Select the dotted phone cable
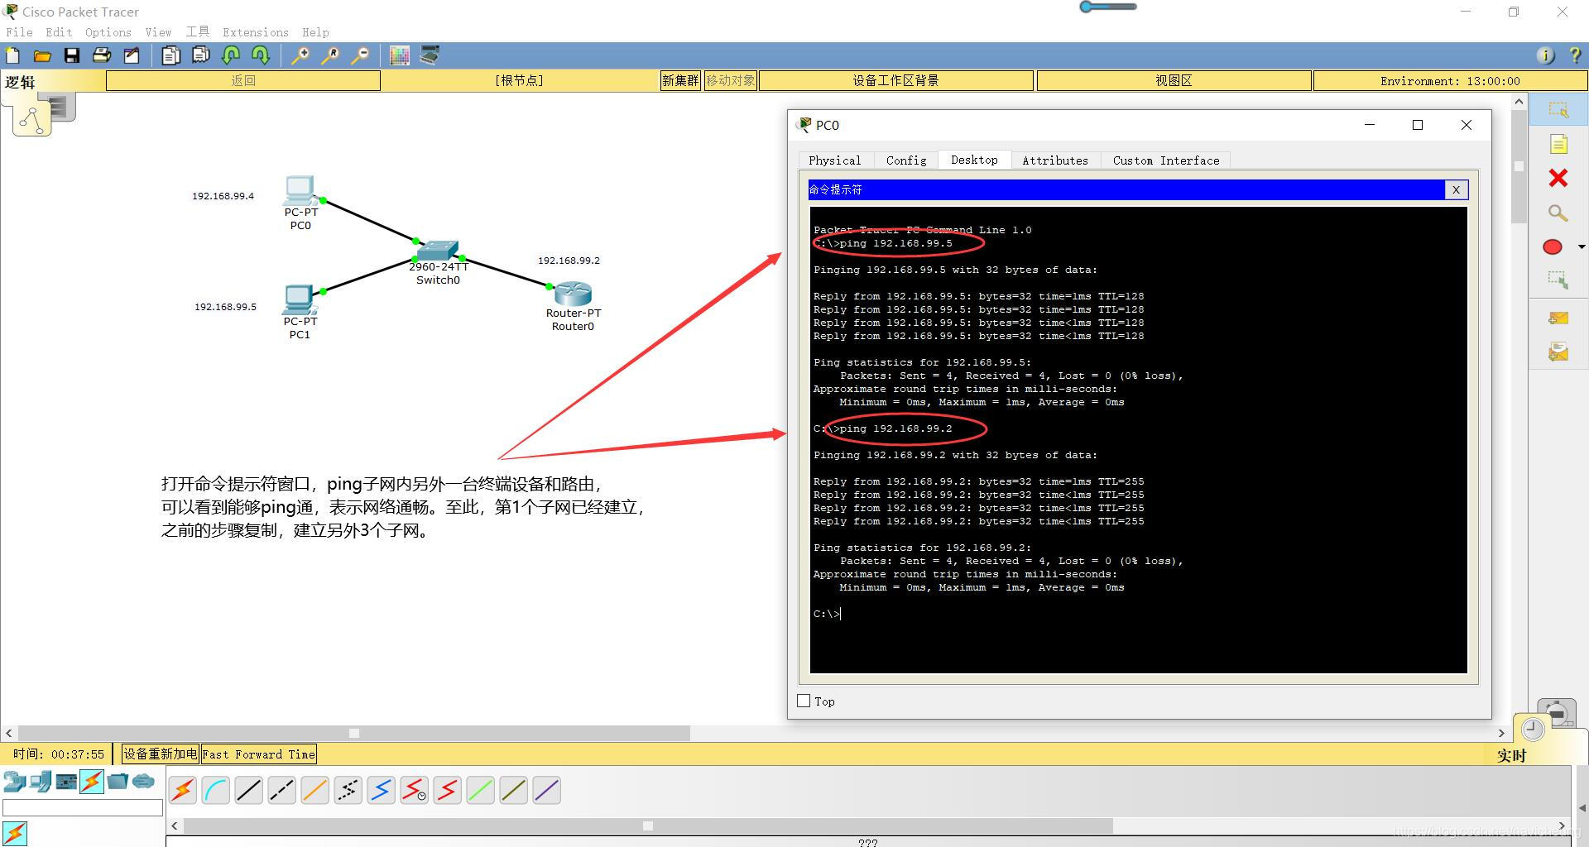Screen dimensions: 1589x847 (x=348, y=791)
